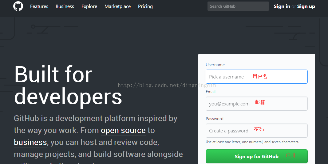Follow the business link in the description
The image size is (328, 164).
point(30,142)
